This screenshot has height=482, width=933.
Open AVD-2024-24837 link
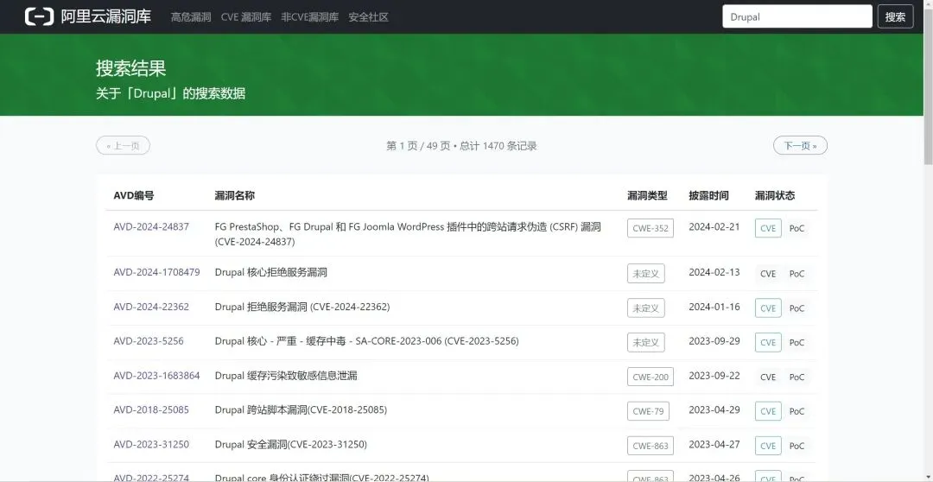(151, 226)
